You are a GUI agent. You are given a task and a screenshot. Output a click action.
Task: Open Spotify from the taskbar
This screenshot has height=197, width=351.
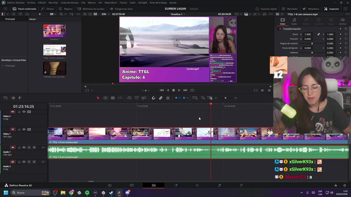point(87,193)
